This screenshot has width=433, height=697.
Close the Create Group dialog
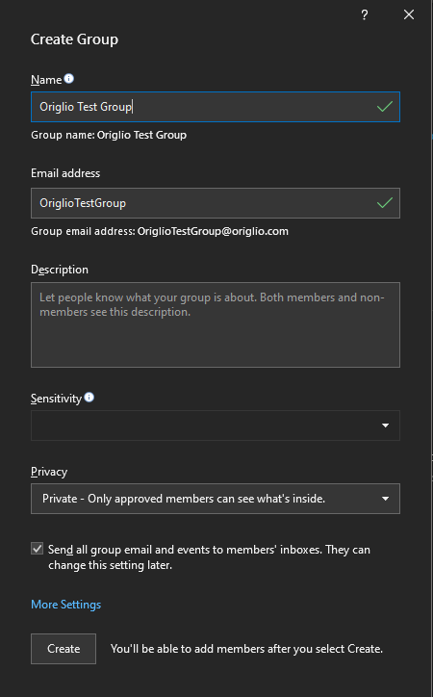pyautogui.click(x=409, y=14)
